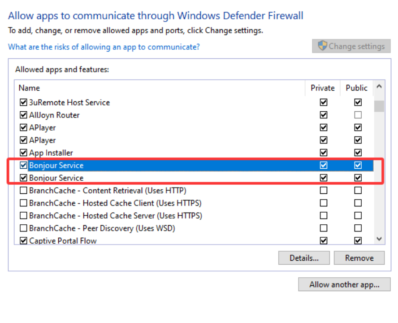
Task: Open the risks of allowing apps link
Action: coord(104,47)
